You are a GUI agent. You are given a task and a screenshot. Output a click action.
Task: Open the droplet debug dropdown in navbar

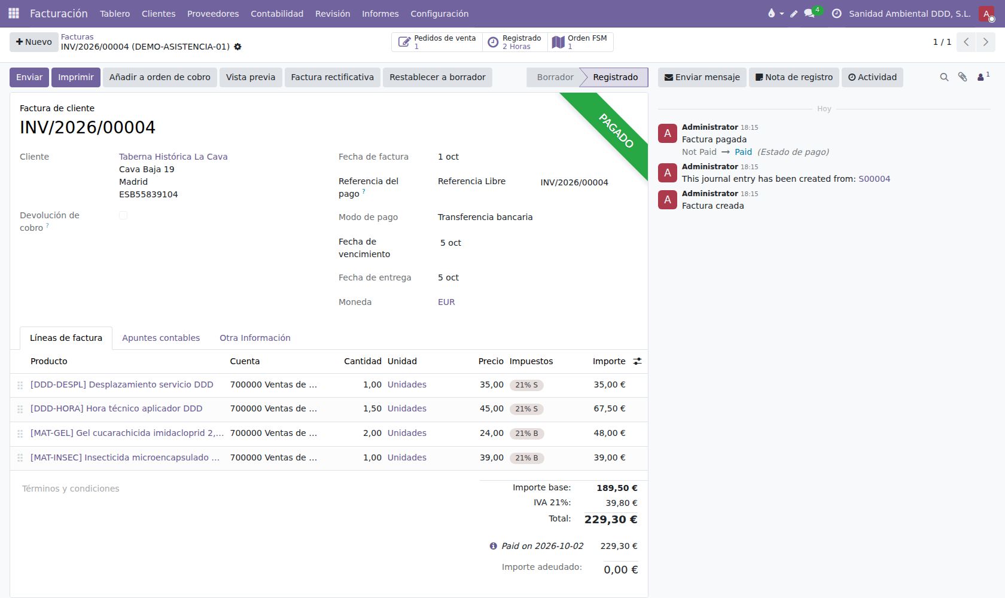(775, 13)
